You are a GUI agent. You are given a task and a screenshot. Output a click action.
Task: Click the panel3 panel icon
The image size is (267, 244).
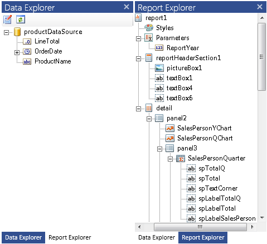click(170, 148)
